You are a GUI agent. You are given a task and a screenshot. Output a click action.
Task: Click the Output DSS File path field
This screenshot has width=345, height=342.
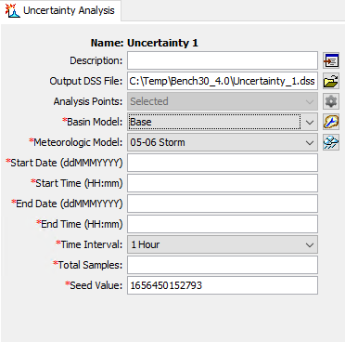tap(223, 81)
